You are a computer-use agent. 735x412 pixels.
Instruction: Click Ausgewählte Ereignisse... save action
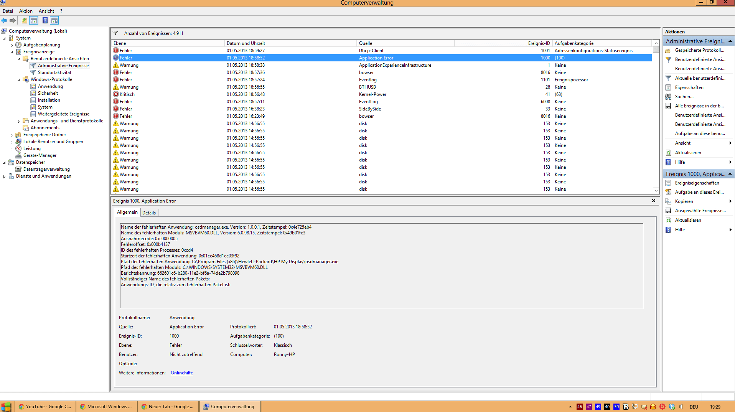[x=700, y=211]
